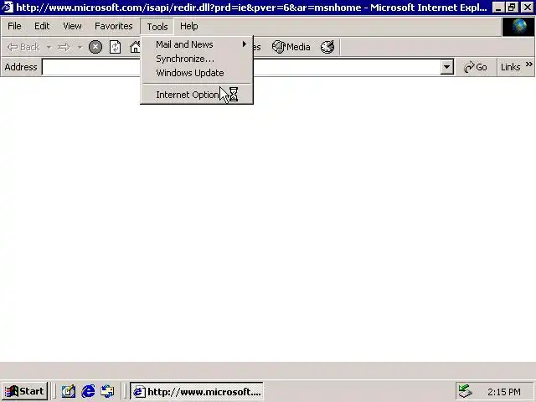Click the system tray network icon
The image size is (536, 402).
[465, 391]
